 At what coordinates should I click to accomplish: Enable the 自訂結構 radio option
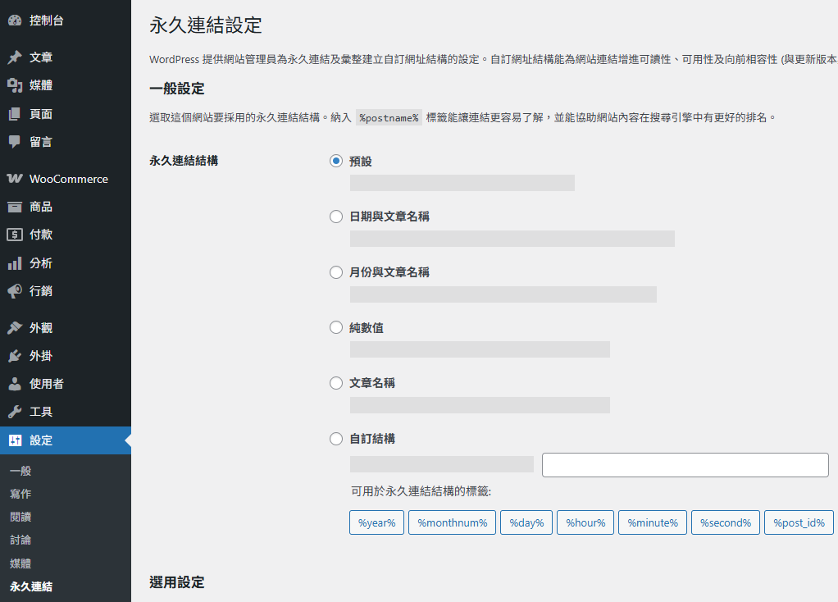335,439
